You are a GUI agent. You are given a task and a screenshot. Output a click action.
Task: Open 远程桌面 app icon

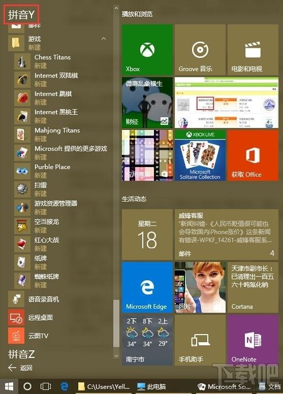coord(16,317)
